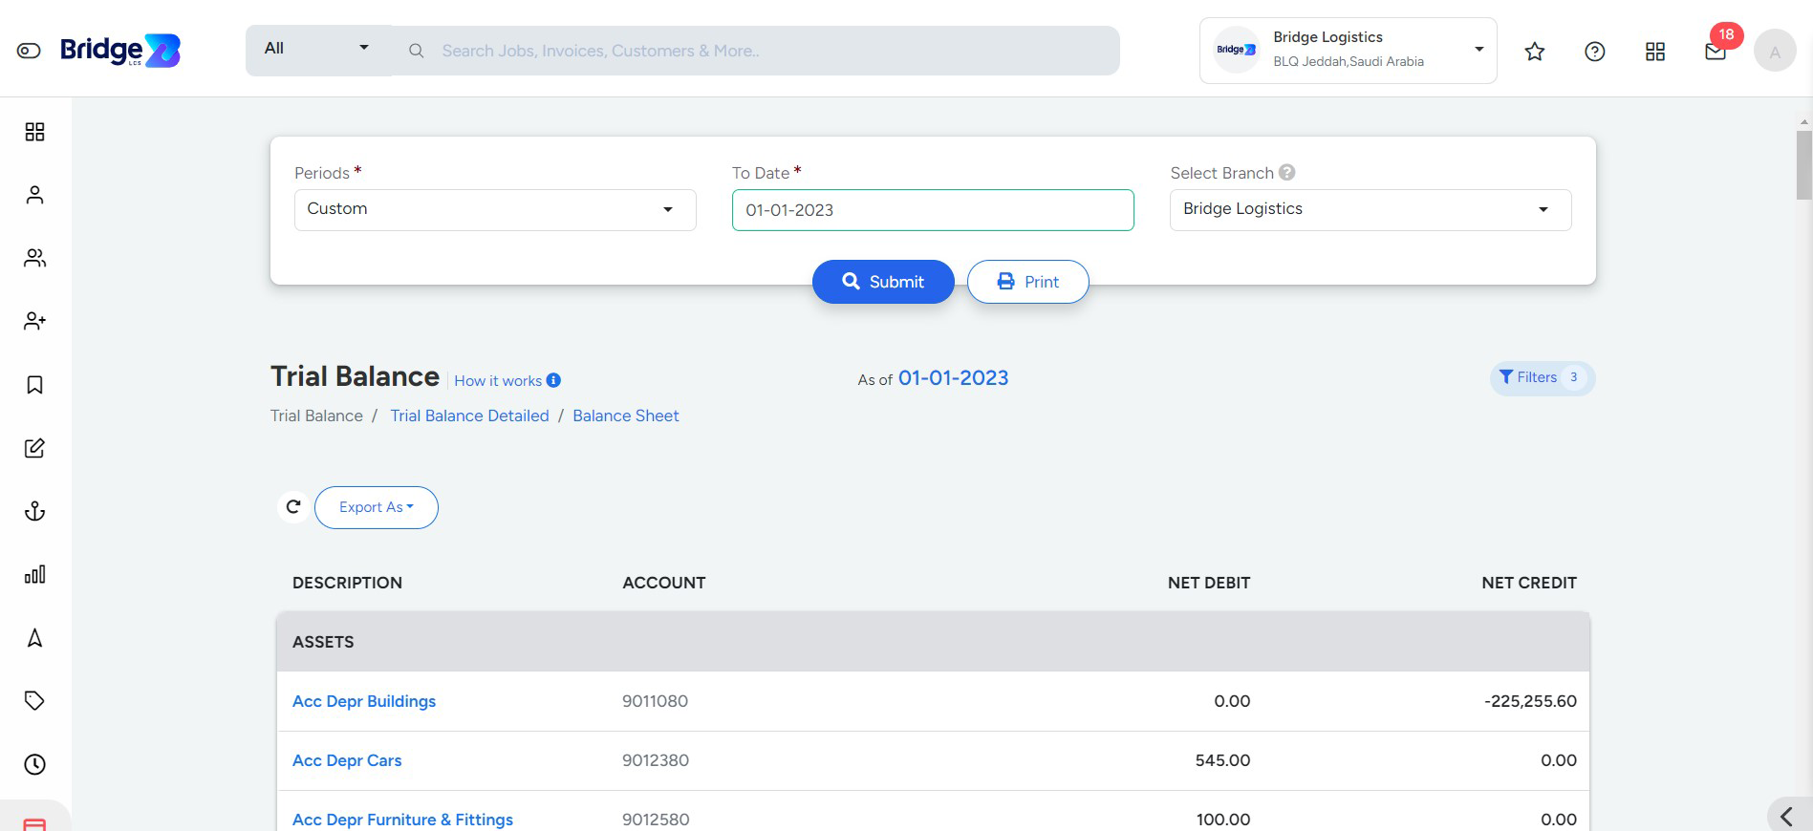Click the 545.00 net debit value
This screenshot has width=1813, height=831.
pyautogui.click(x=1222, y=760)
